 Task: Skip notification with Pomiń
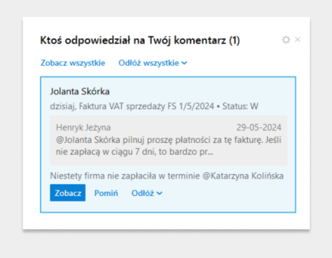pos(106,193)
